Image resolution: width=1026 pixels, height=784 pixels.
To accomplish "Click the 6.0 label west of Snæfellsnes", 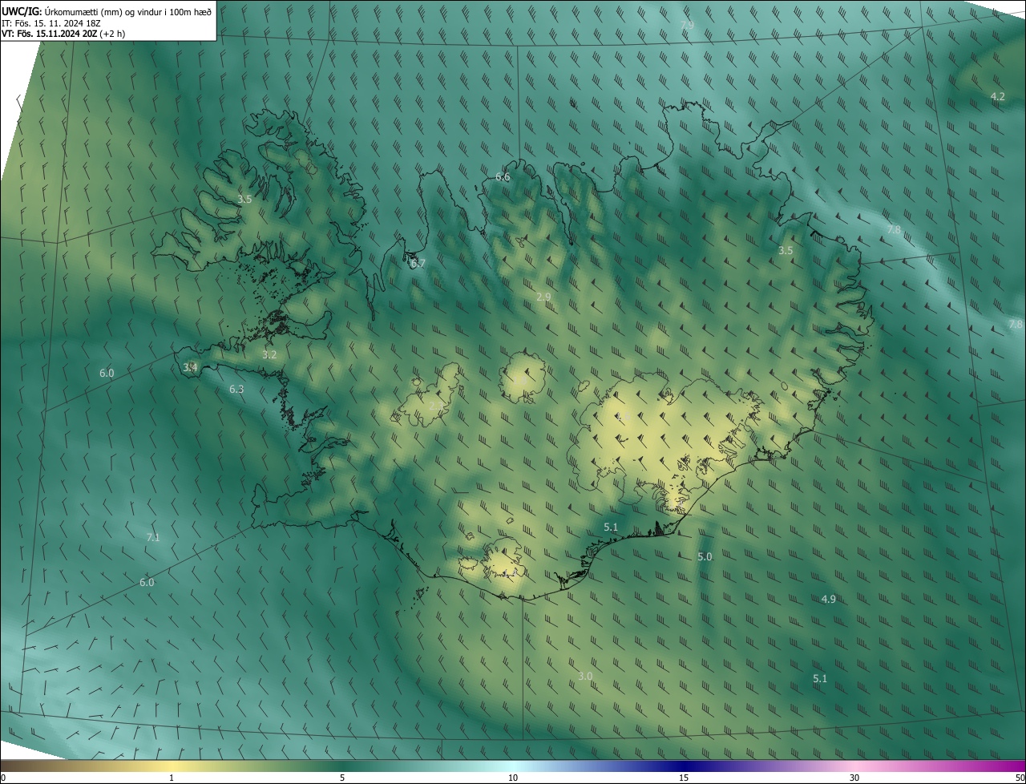I will [x=107, y=373].
